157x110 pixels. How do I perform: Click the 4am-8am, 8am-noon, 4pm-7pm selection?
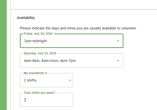(50, 61)
